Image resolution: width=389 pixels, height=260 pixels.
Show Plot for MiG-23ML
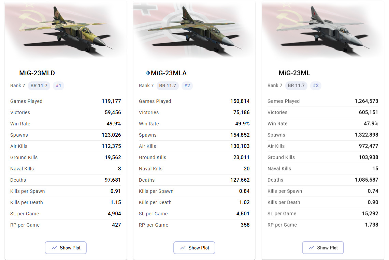point(323,248)
